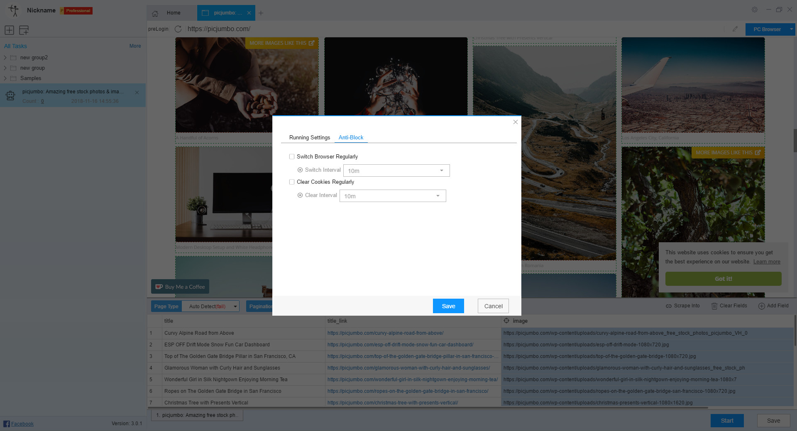The width and height of the screenshot is (797, 431).
Task: Click Add Field plus circle icon
Action: 762,306
